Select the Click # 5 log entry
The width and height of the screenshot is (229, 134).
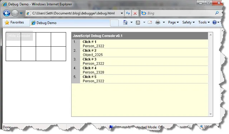pos(89,77)
